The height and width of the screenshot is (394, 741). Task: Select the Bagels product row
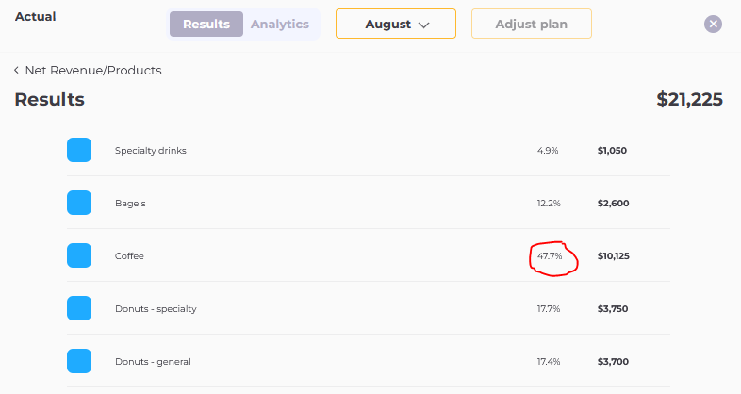pyautogui.click(x=130, y=204)
